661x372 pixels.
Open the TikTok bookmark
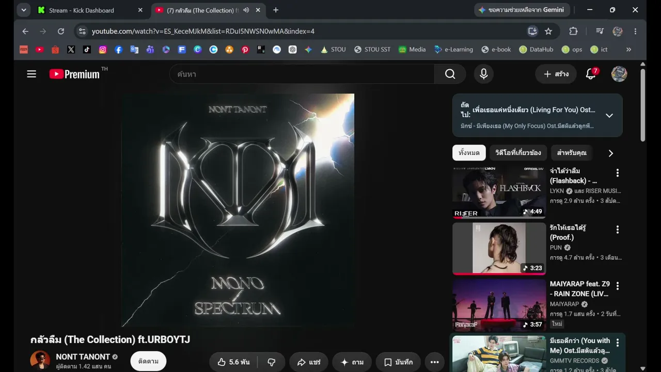click(x=87, y=50)
